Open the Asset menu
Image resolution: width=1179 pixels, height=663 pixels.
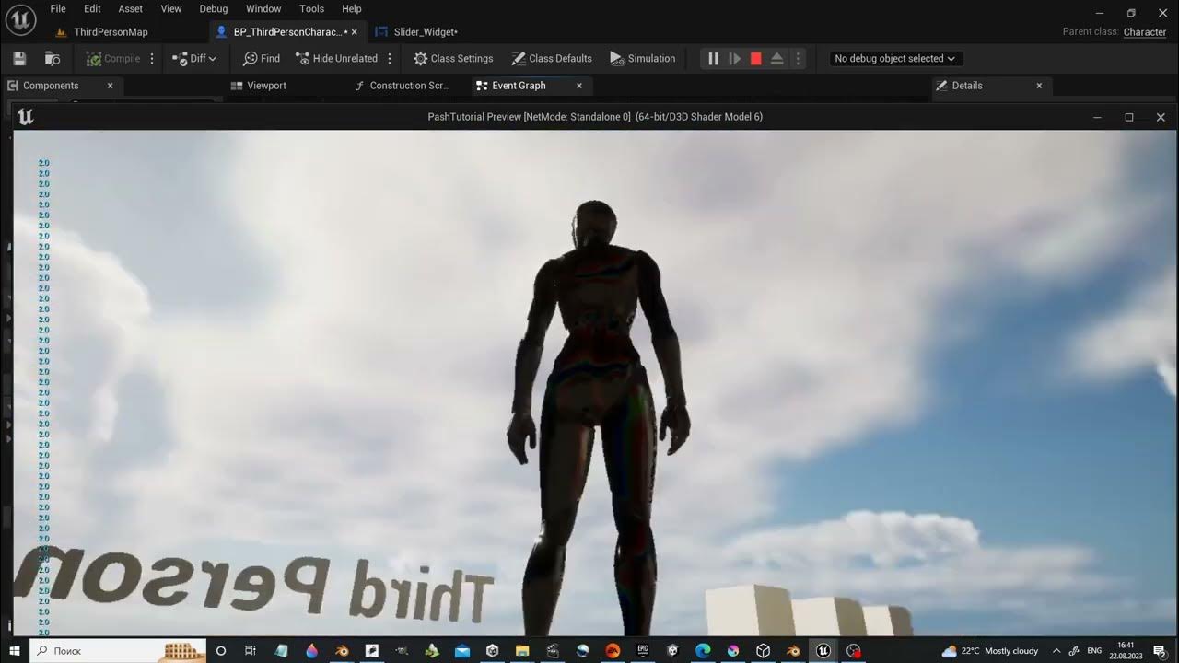point(131,8)
